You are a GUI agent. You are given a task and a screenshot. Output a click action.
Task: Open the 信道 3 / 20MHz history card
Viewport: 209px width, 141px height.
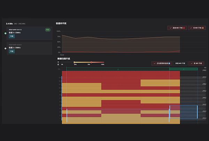coord(29,33)
